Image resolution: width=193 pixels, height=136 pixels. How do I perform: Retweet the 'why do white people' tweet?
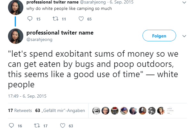point(55,19)
